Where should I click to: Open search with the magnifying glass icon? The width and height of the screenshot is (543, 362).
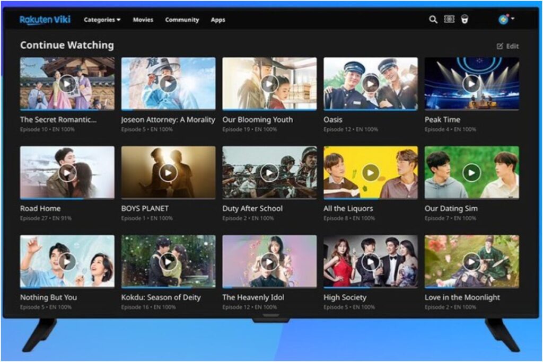[433, 20]
